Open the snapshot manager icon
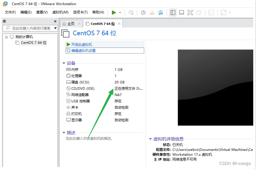This screenshot has height=169, width=256. (x=160, y=13)
